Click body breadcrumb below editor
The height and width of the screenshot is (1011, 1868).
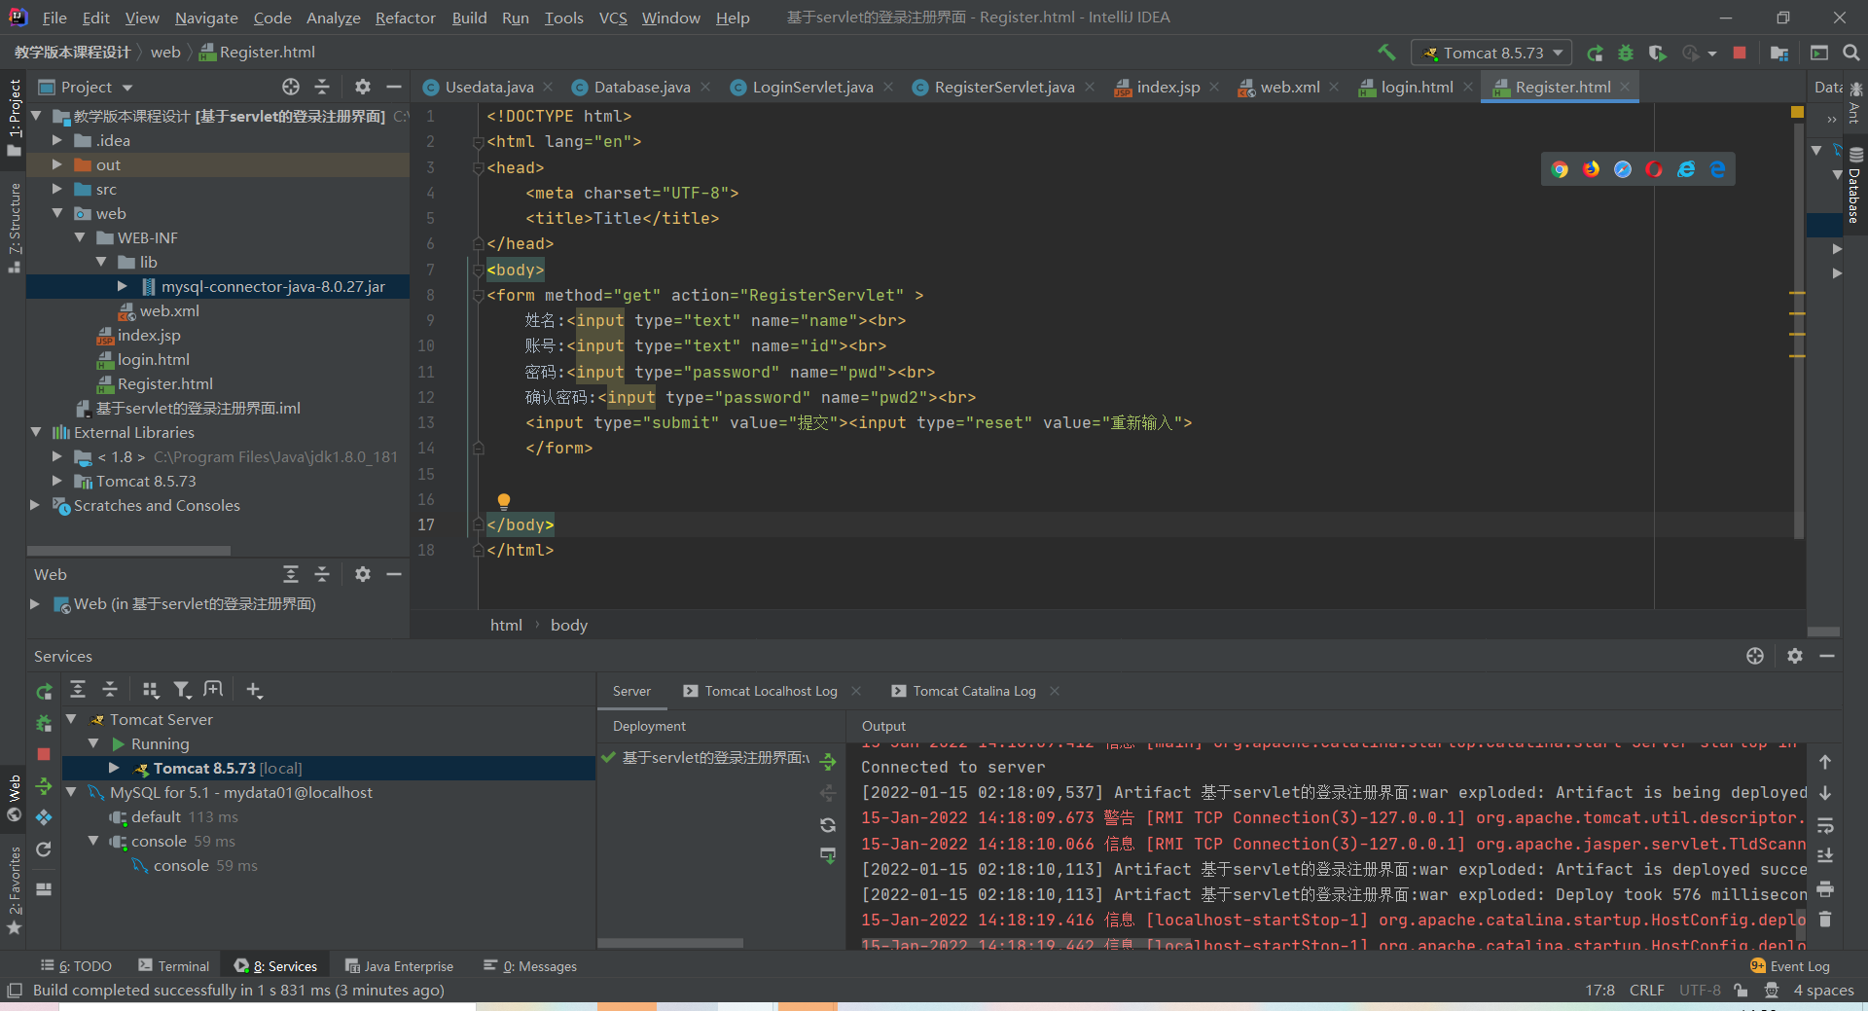point(569,625)
